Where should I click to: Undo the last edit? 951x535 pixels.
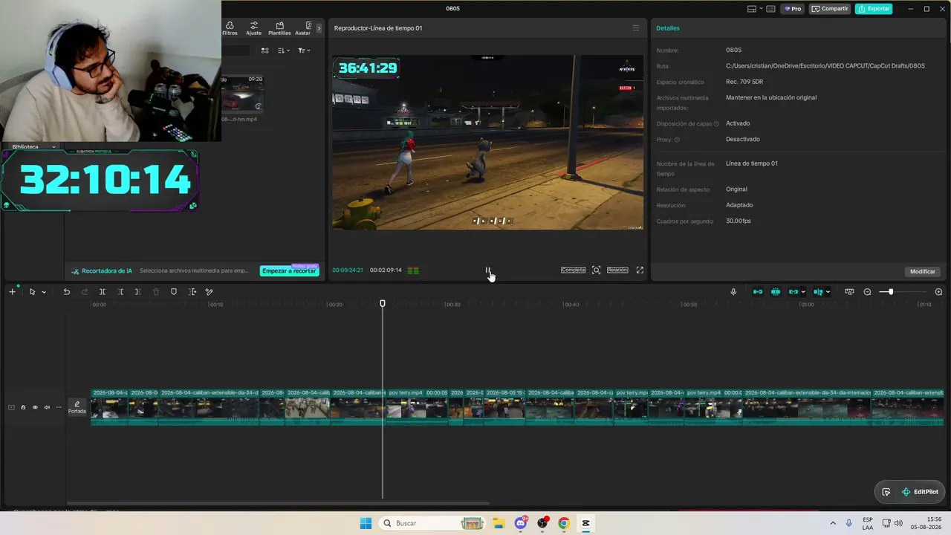pos(66,292)
